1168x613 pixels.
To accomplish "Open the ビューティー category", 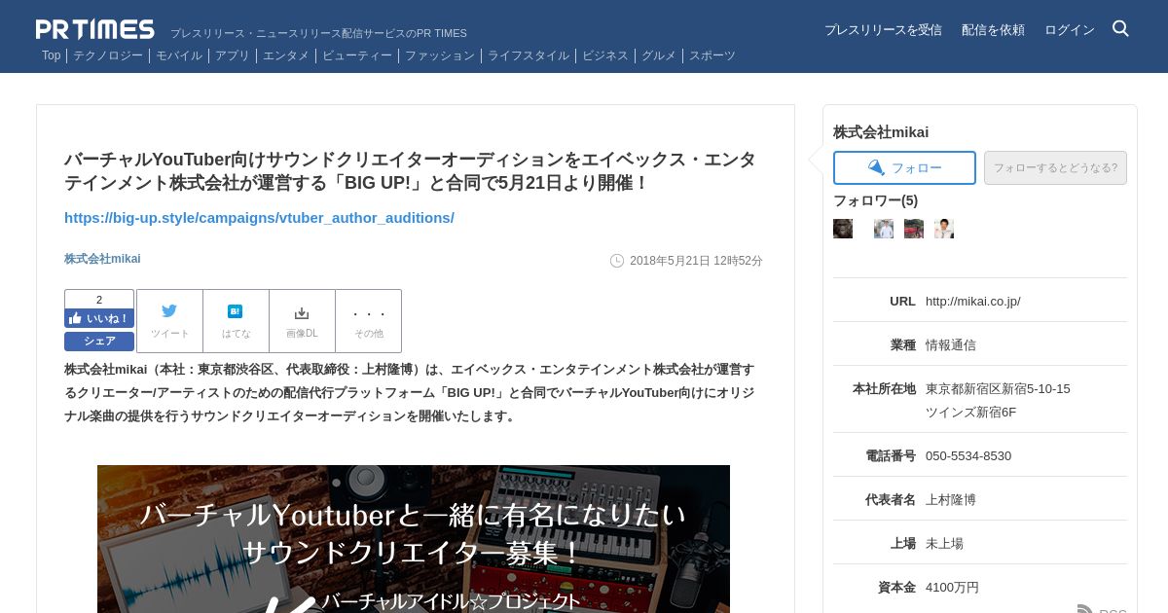I will pyautogui.click(x=357, y=55).
